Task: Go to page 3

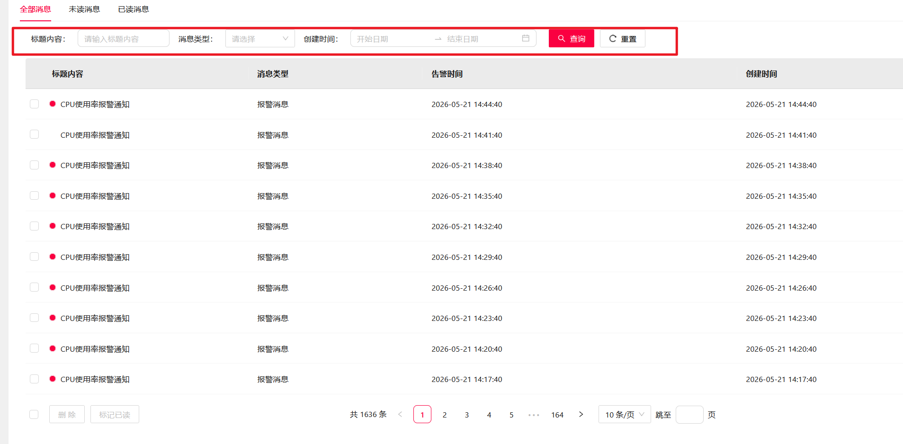Action: (x=467, y=415)
